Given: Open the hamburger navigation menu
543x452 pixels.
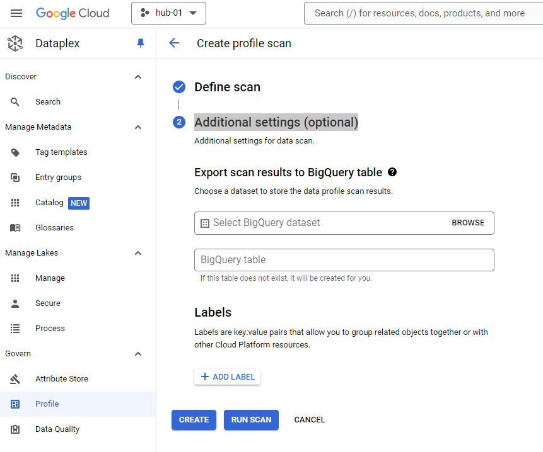Looking at the screenshot, I should point(16,13).
